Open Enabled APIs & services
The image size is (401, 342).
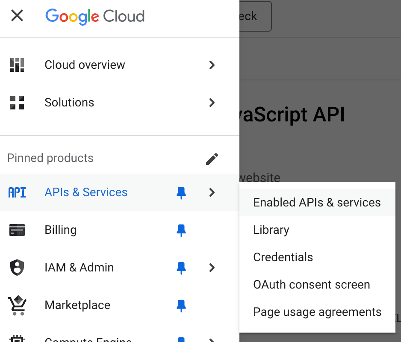point(317,202)
